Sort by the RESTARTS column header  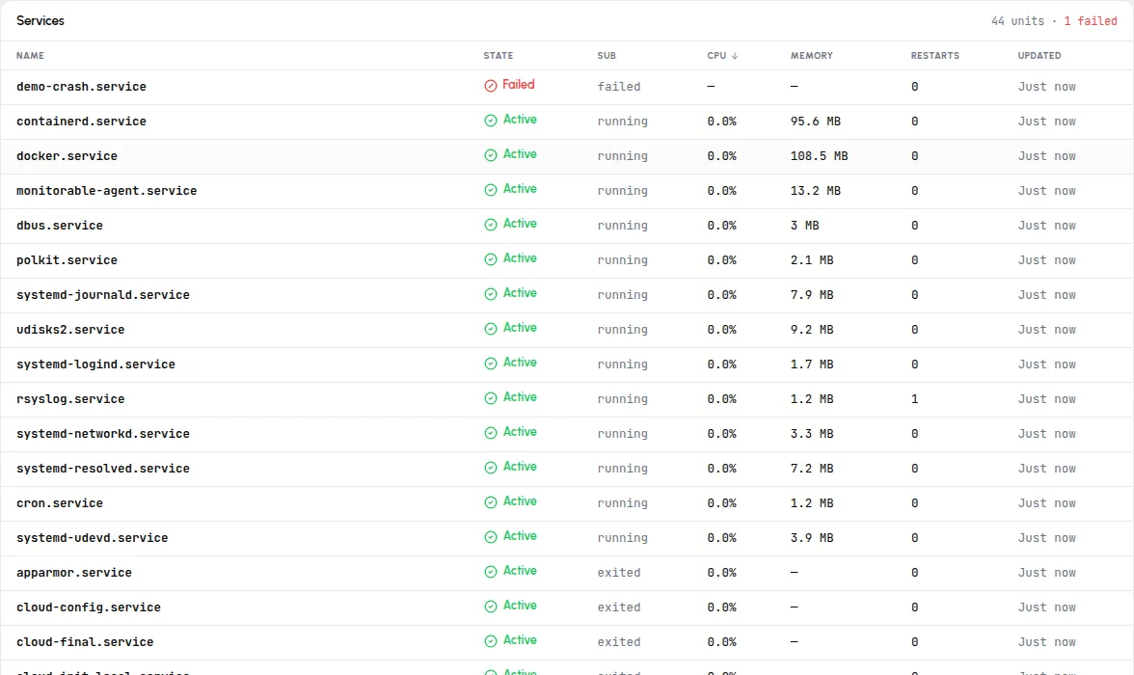pyautogui.click(x=935, y=56)
